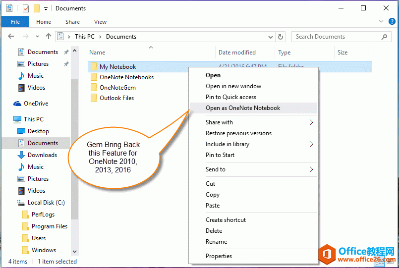Go up one level with the Up arrow
Screen dimensions: 399x268
pyautogui.click(x=49, y=36)
